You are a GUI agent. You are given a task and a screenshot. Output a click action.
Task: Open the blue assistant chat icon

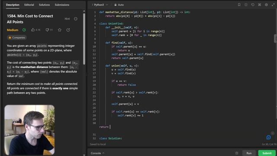click(x=268, y=137)
